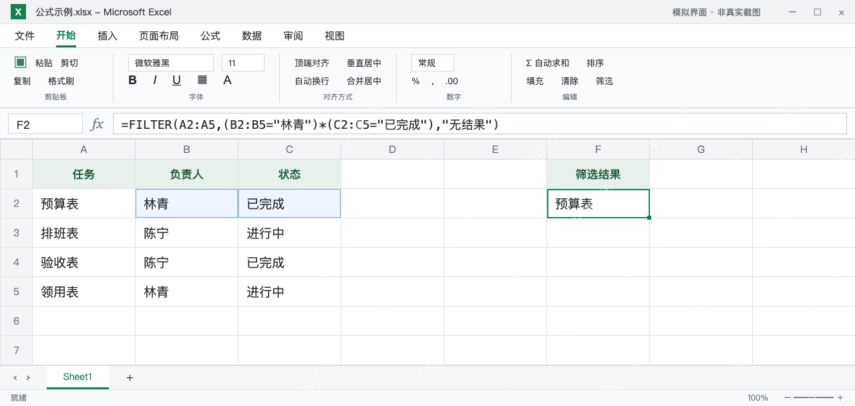Viewport: 855px width, 406px height.
Task: Select 林青 cell in row 5
Action: (186, 292)
